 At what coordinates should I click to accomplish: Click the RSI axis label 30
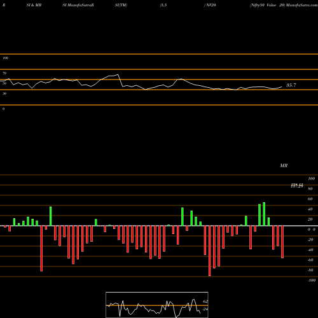pos(4,93)
